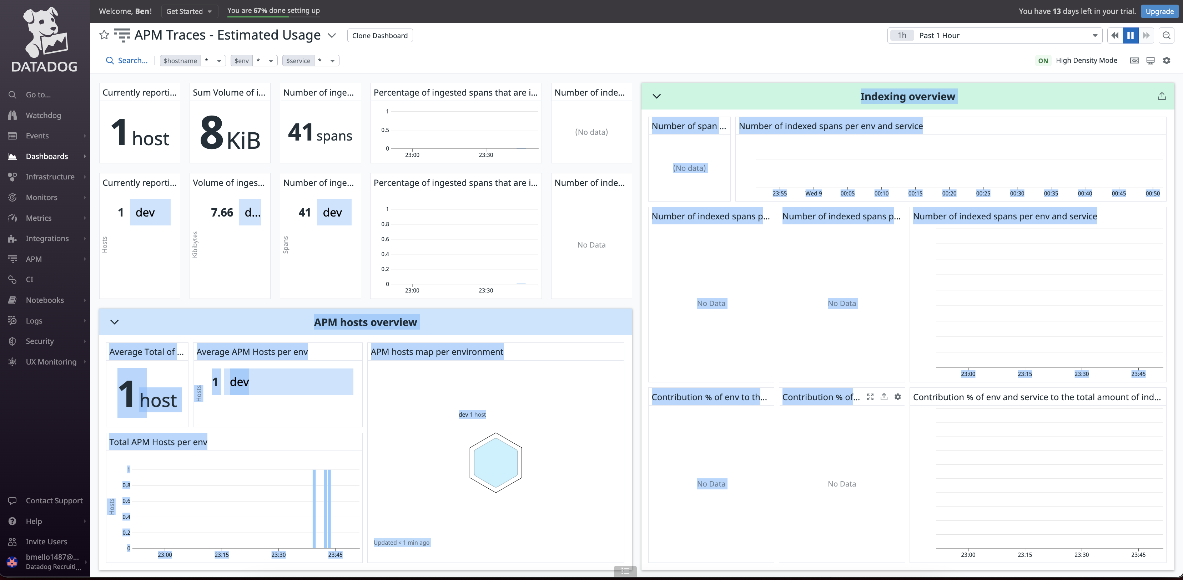This screenshot has height=580, width=1183.
Task: Open the dashboard list icon beside title
Action: pos(122,35)
